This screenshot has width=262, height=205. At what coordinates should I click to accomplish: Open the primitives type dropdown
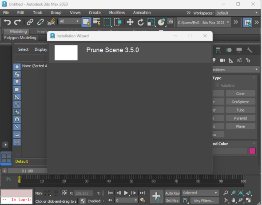[236, 70]
